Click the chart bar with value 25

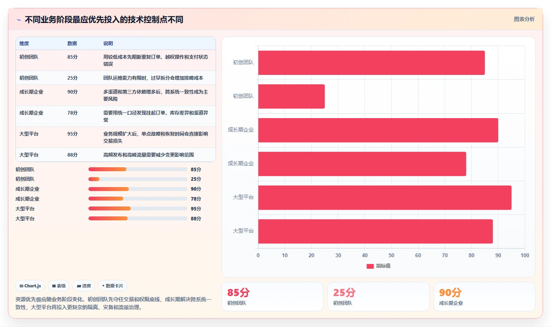click(x=291, y=96)
